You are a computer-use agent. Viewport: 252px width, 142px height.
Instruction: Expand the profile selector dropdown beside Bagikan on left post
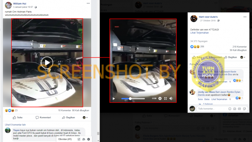coord(85,117)
